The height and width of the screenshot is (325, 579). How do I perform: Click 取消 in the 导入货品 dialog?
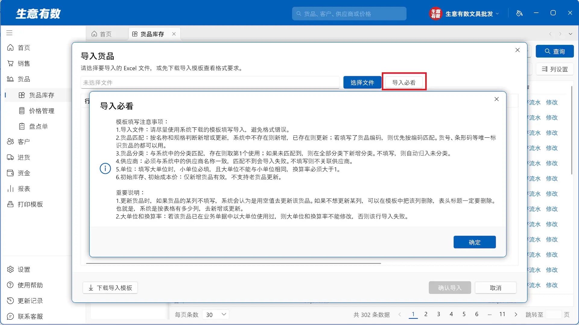(495, 288)
